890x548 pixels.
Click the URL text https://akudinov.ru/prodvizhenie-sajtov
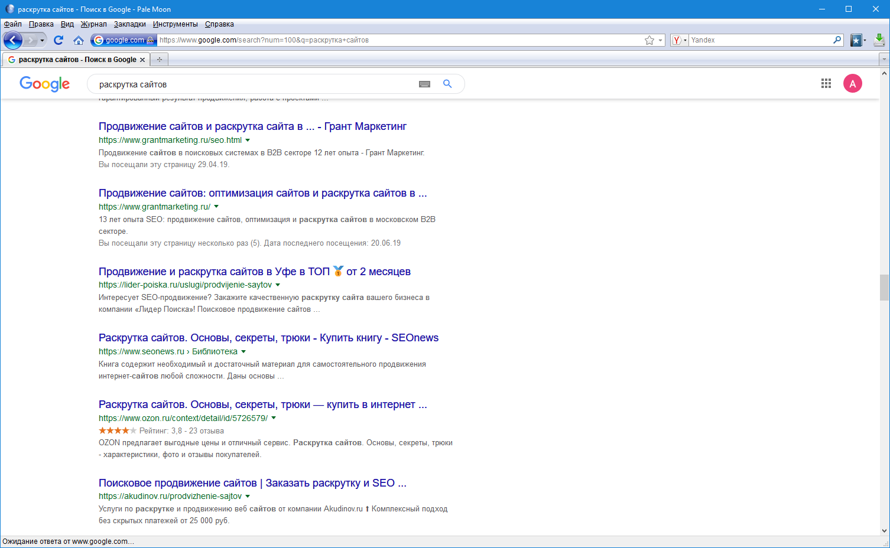[170, 497]
